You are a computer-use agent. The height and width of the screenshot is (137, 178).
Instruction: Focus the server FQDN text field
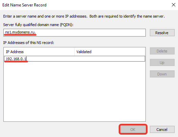[x=75, y=32]
